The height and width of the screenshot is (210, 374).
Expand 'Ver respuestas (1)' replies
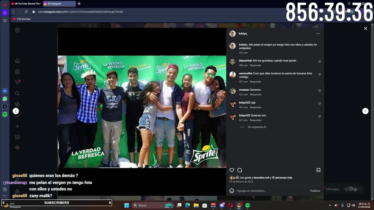[257, 127]
